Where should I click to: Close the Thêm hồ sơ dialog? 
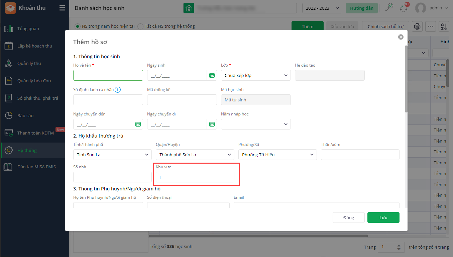coord(401,37)
